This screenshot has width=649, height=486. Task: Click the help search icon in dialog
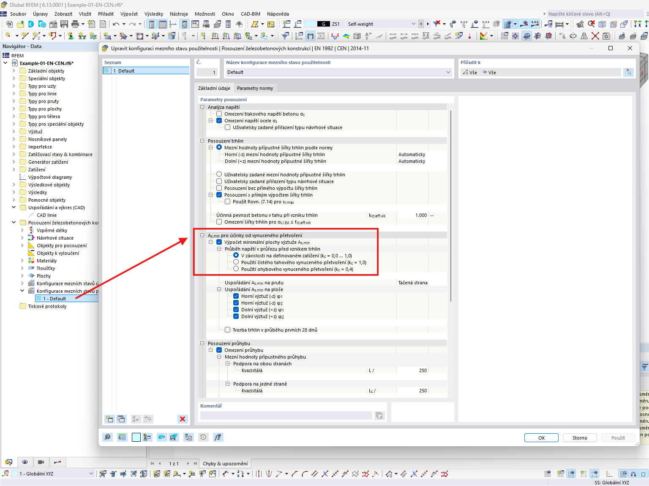[108, 437]
